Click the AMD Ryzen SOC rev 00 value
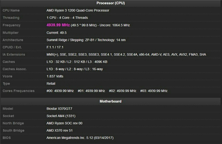Screen dimensions: 222x144 [x=64, y=123]
